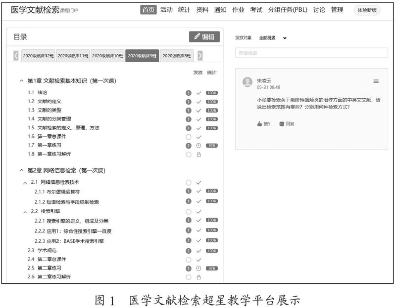
Task: Click the pencil 编辑 edit button
Action: 204,37
